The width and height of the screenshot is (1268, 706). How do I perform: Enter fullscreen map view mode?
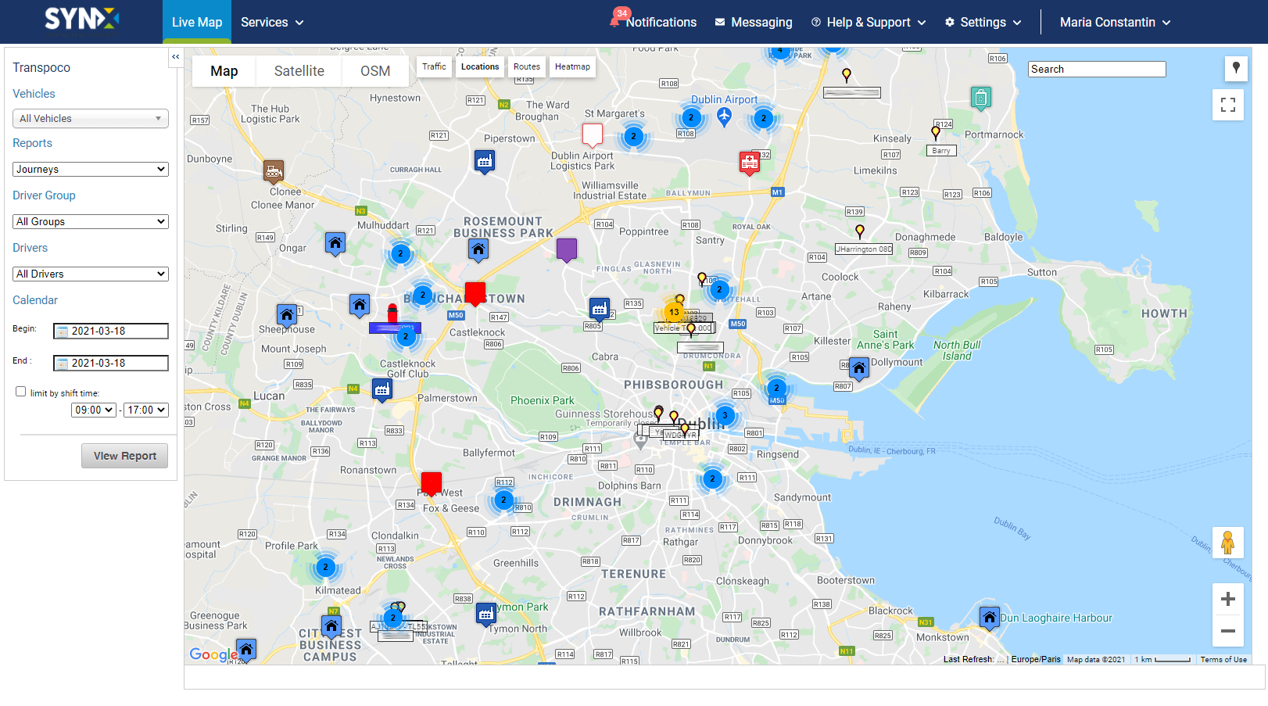(1228, 104)
